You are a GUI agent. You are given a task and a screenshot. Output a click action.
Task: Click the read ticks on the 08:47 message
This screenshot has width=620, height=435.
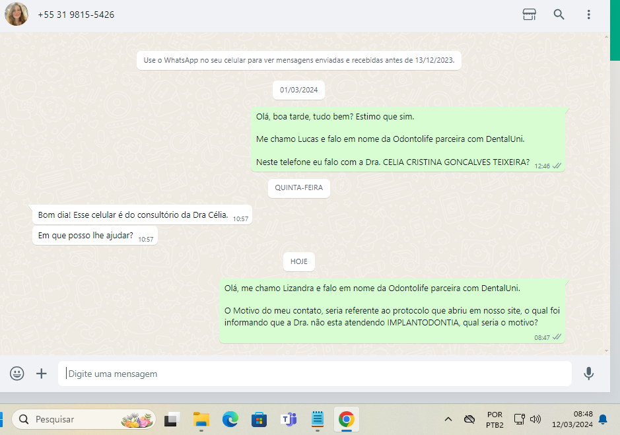point(557,337)
